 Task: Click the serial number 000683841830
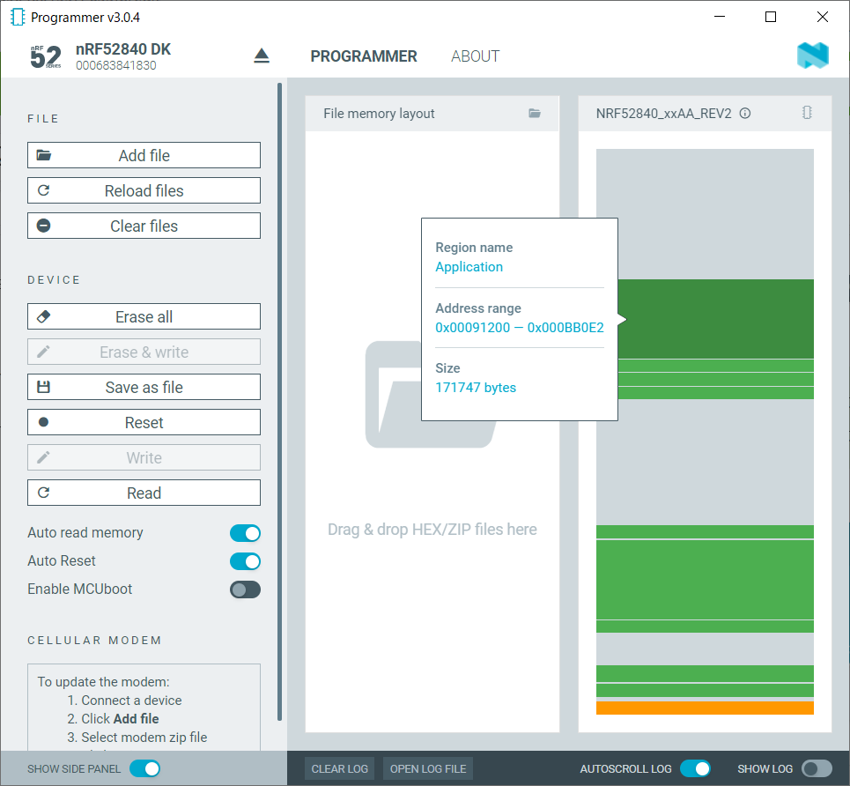click(x=116, y=65)
